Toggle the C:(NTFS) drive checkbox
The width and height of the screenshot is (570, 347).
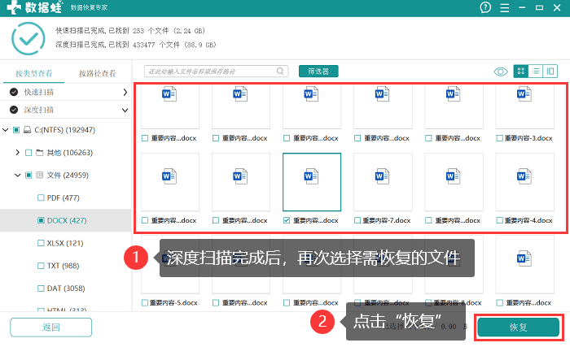point(16,130)
